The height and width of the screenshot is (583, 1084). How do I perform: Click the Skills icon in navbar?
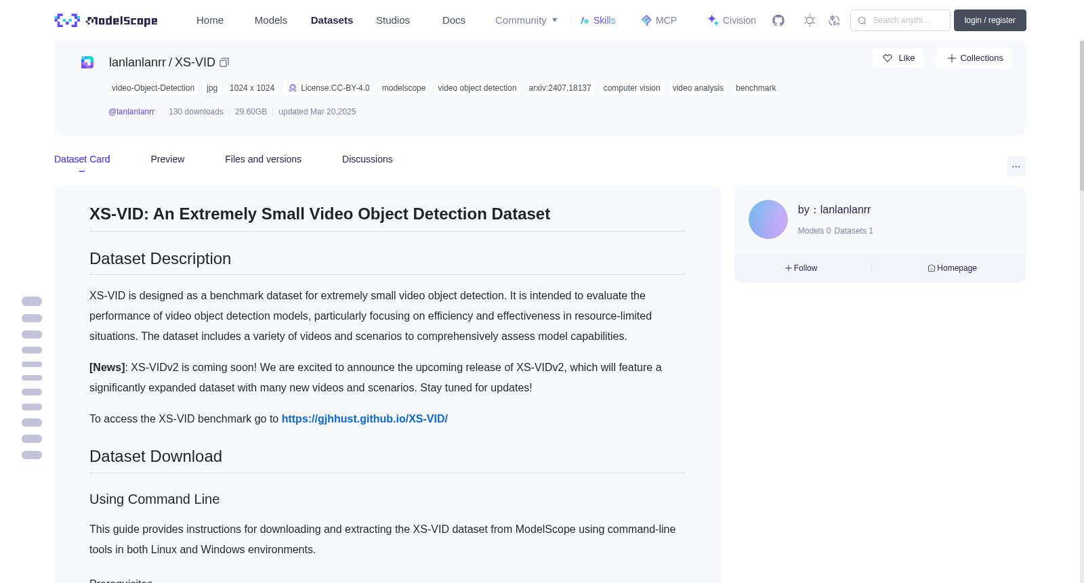click(585, 20)
